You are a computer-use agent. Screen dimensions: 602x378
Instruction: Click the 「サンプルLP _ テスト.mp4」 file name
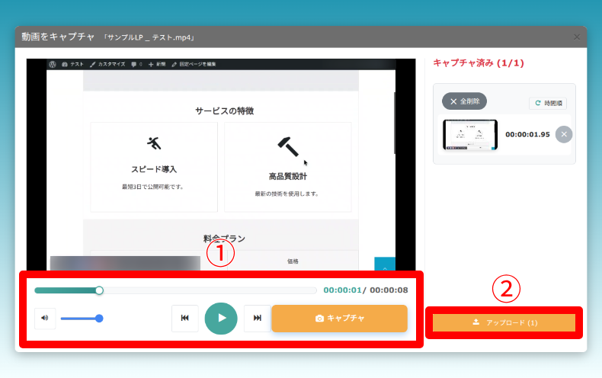[149, 37]
